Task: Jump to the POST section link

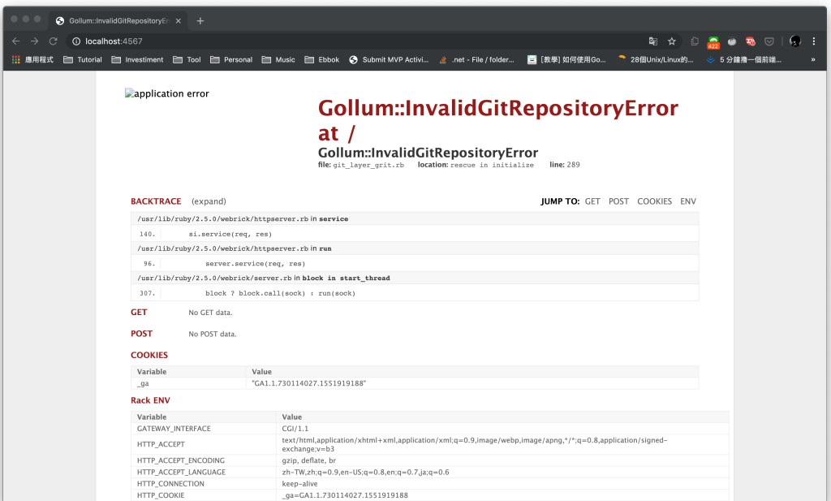Action: tap(618, 201)
